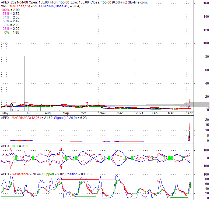Click the Resistance = 70.44 label

coord(26,174)
